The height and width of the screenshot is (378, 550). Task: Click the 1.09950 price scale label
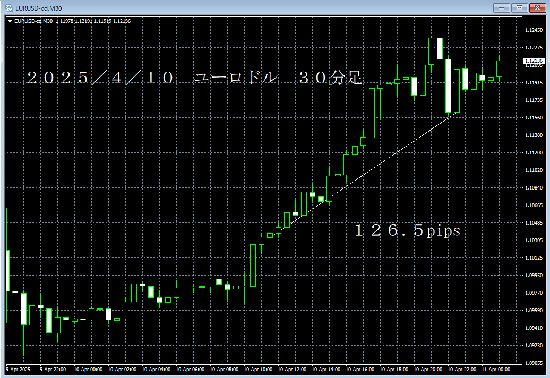pyautogui.click(x=534, y=275)
